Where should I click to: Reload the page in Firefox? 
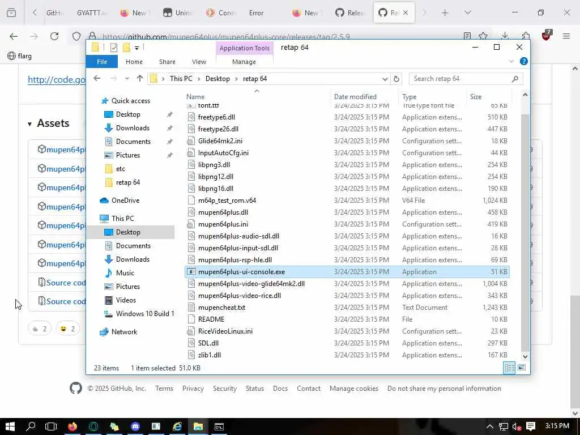pos(54,36)
